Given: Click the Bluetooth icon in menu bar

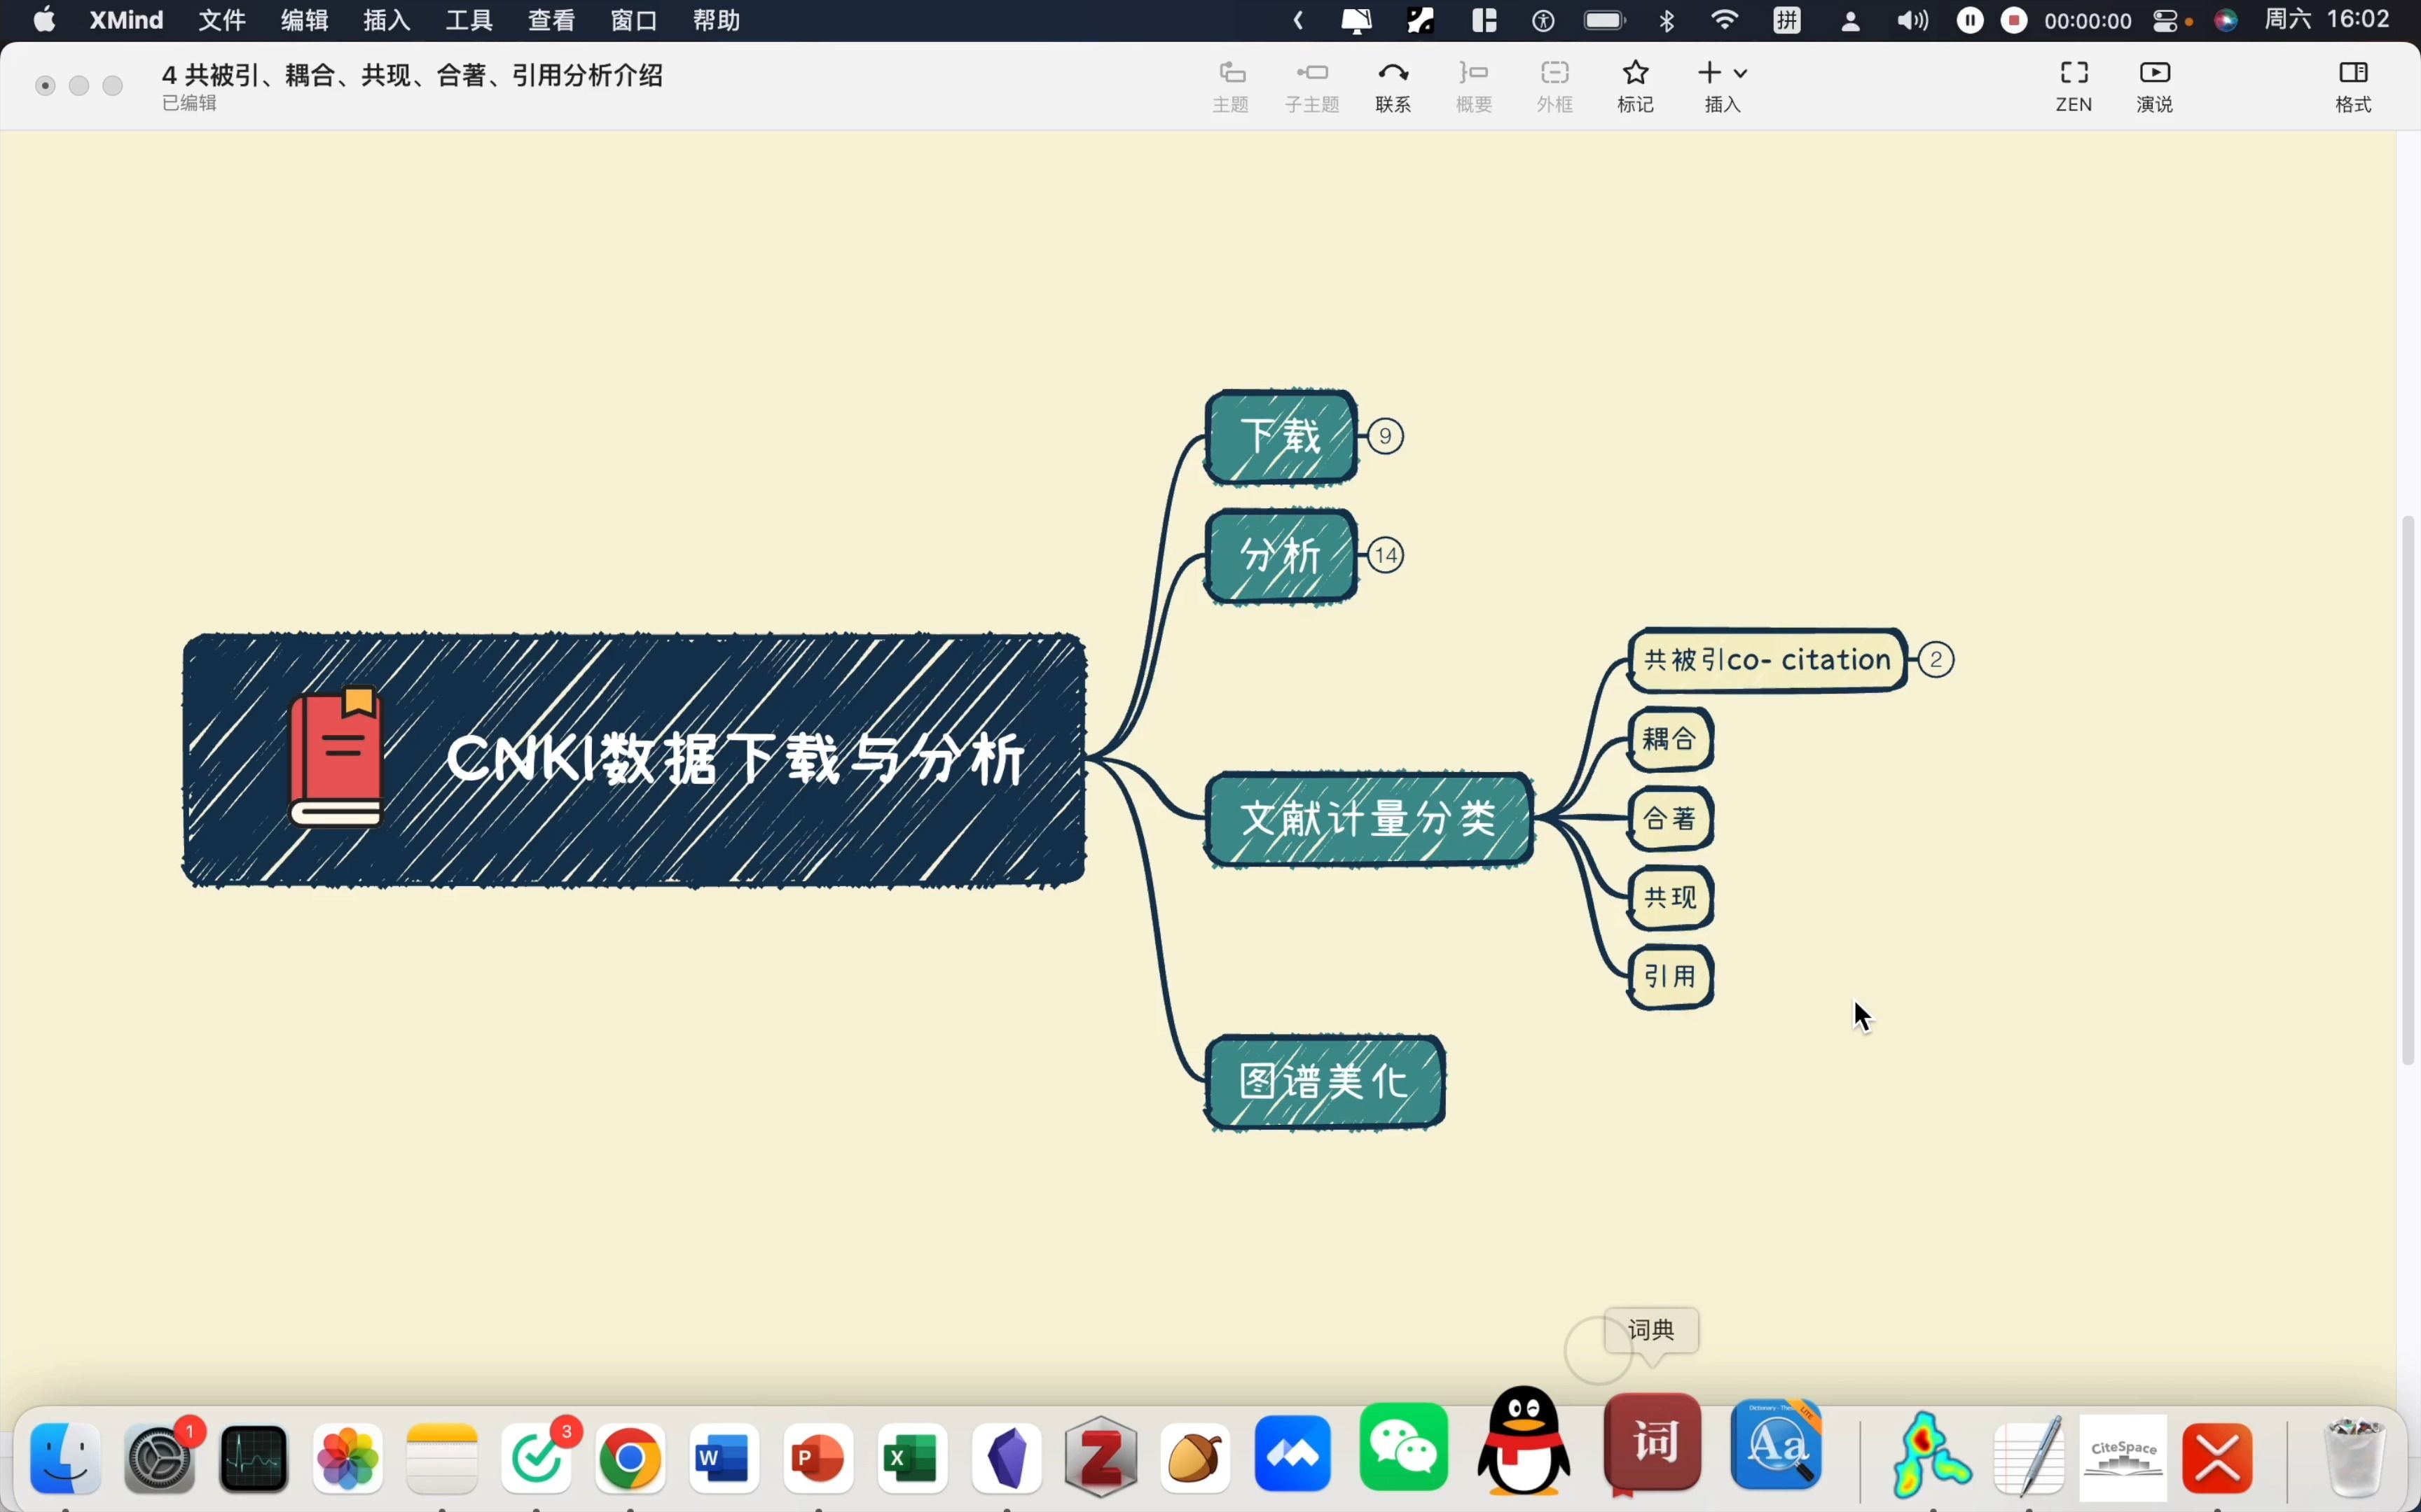Looking at the screenshot, I should 1667,20.
